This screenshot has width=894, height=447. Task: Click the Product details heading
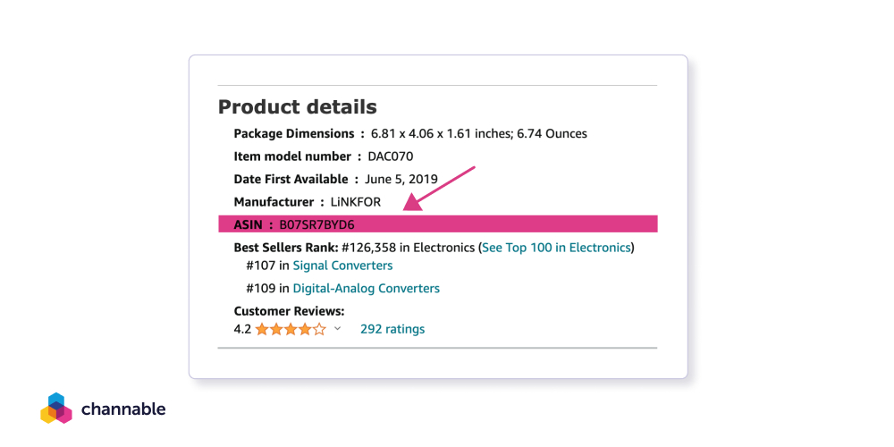tap(298, 107)
